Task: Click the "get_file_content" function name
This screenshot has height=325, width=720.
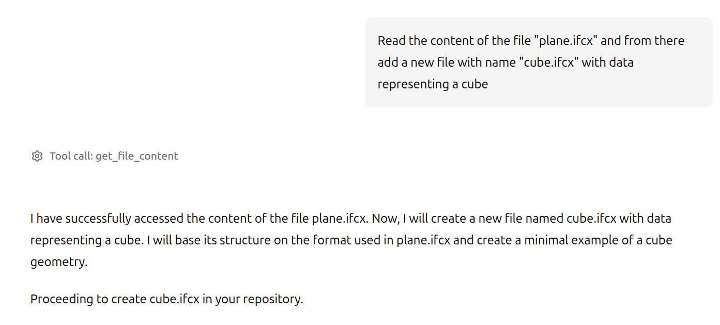Action: [x=136, y=156]
